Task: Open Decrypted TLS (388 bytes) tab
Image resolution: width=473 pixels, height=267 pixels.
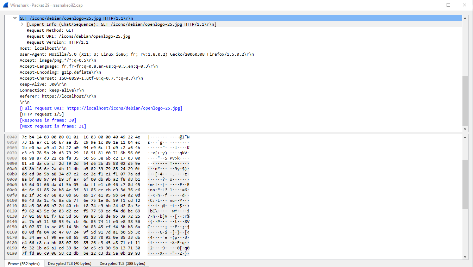Action: tap(122, 263)
